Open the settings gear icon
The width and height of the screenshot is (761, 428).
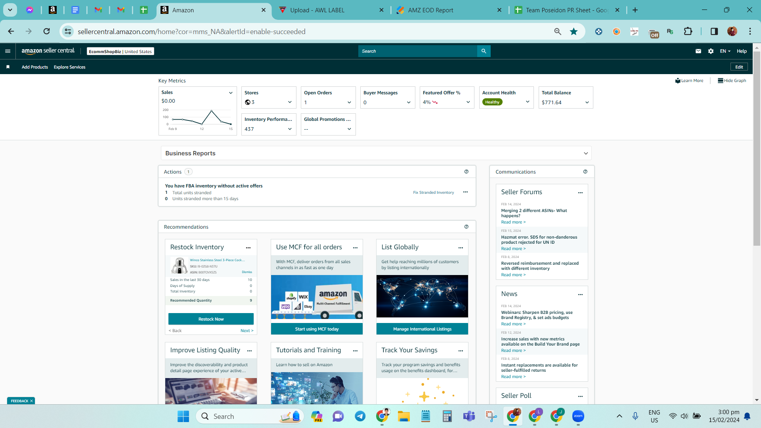[x=711, y=51]
